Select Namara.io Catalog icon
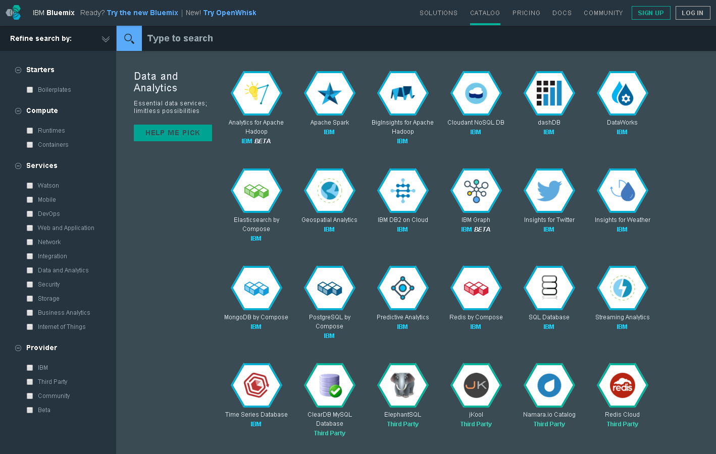The width and height of the screenshot is (716, 454). click(549, 385)
